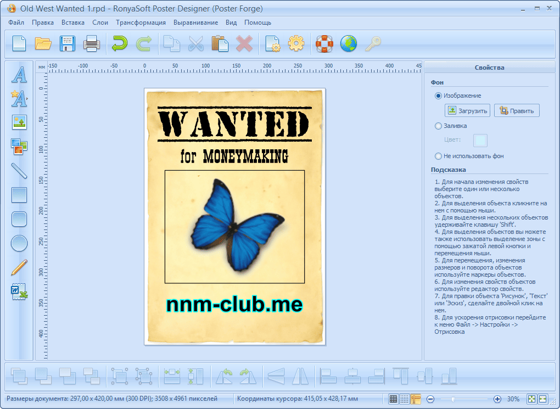The width and height of the screenshot is (560, 409).
Task: Undo the last action with the green arrow
Action: point(119,43)
